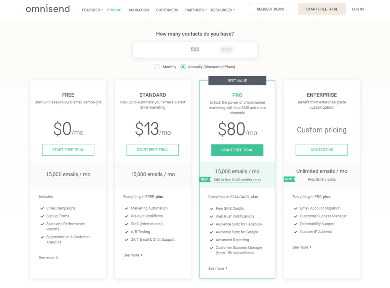
Task: Click Log In in the header
Action: point(358,9)
